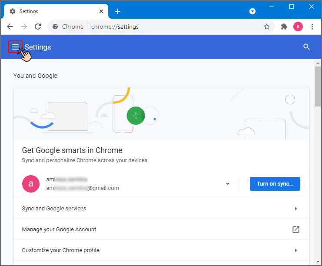
Task: Click the Settings title in blue header
Action: pos(38,47)
